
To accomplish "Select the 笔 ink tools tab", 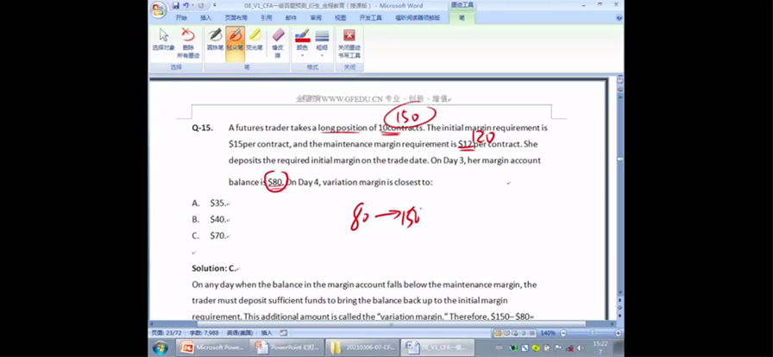I will pyautogui.click(x=462, y=18).
